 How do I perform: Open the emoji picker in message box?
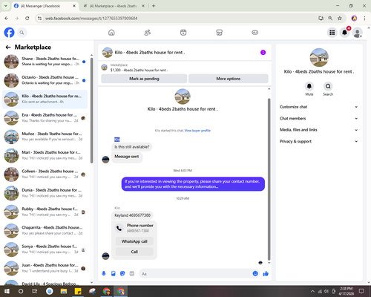(x=255, y=273)
